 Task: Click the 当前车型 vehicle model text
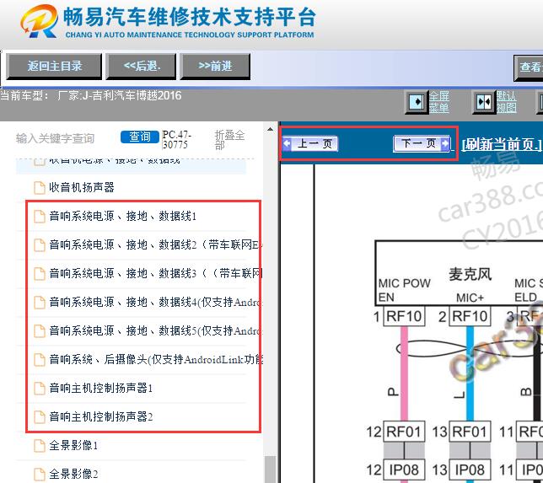91,95
